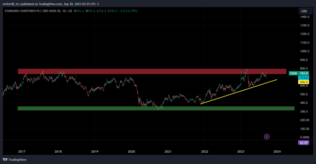This screenshot has height=164, width=316.
Task: Click the 2020 time axis label
Action: pyautogui.click(x=131, y=152)
